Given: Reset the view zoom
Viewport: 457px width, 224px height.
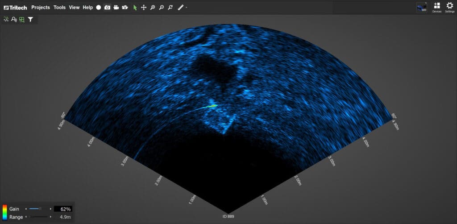Looking at the screenshot, I should 170,8.
